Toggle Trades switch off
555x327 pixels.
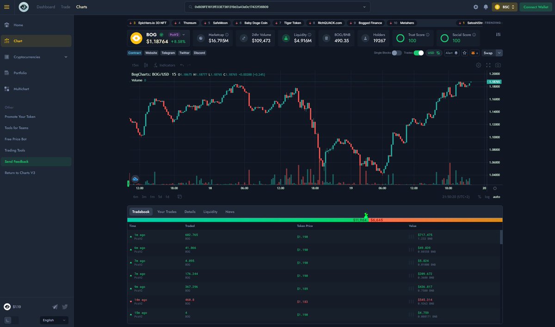419,53
